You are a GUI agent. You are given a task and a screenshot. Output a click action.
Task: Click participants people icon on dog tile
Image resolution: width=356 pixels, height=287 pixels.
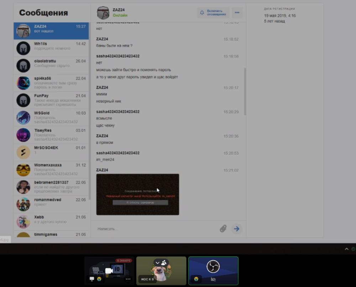[164, 263]
